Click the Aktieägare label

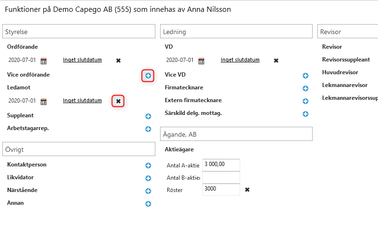pos(179,149)
